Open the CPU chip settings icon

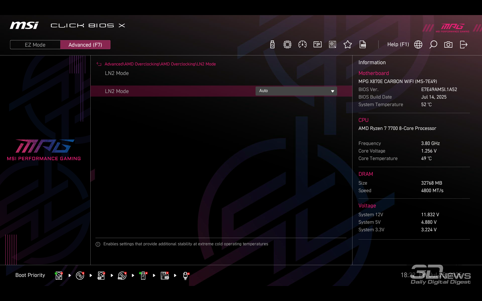[x=287, y=45]
